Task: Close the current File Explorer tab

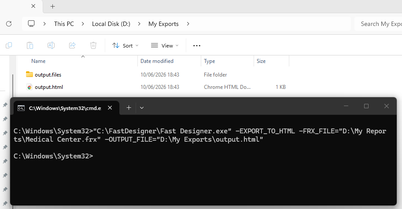Action: pos(33,6)
